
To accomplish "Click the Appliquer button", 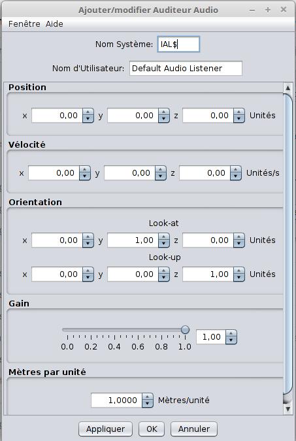I will tap(105, 429).
